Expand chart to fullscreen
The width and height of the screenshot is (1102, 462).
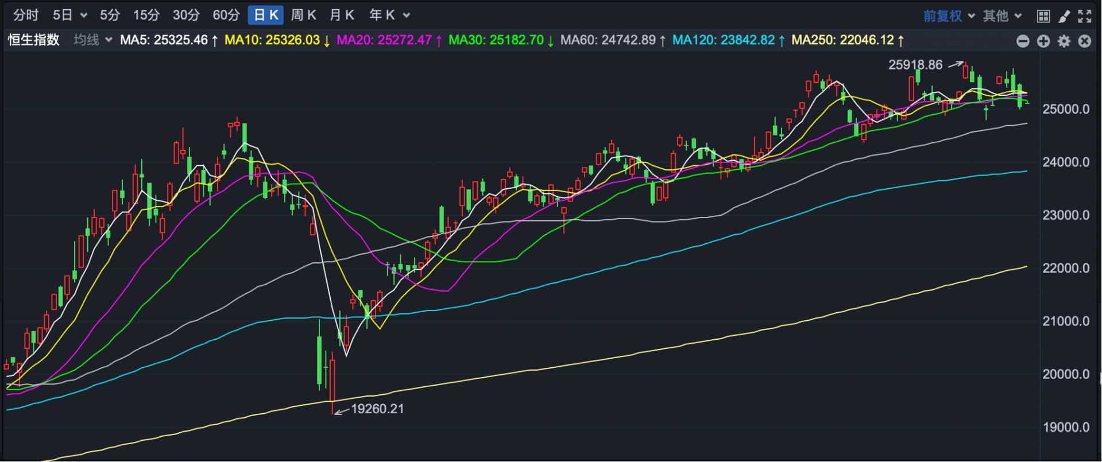pos(1084,16)
